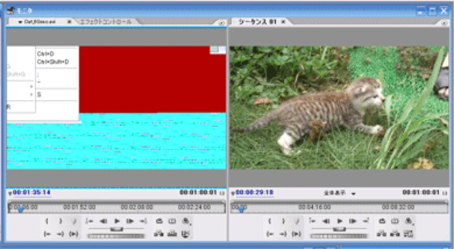Toggle Safe Margins in Program monitor
The width and height of the screenshot is (454, 249).
click(395, 221)
